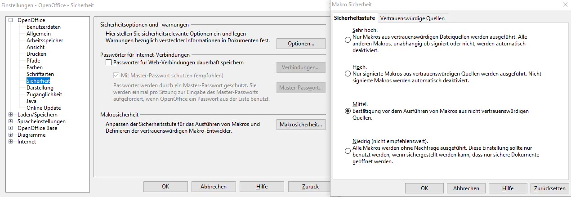Viewport: 571px width, 197px height.
Task: Select the Mittel security level
Action: pos(348,111)
